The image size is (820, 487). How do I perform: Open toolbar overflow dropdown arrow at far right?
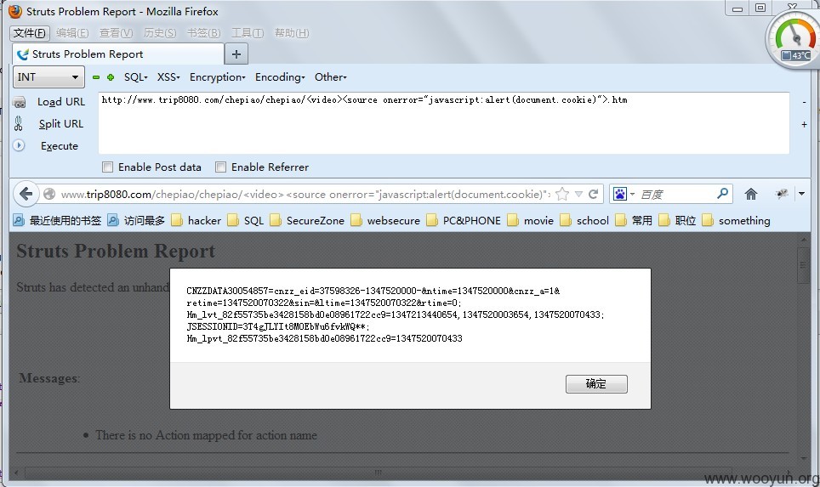click(x=801, y=194)
